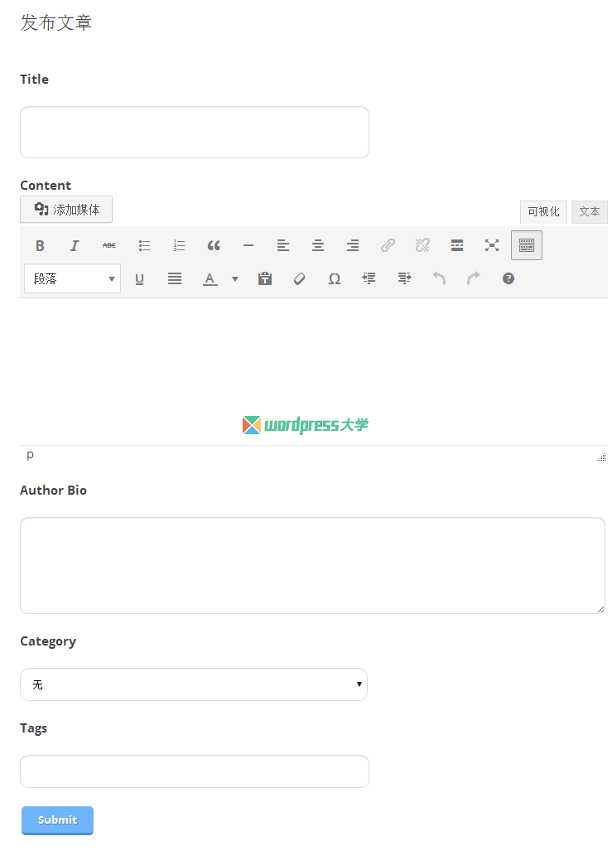Enter distraction-free fullscreen mode
Screen dimensions: 612x851
(x=492, y=246)
